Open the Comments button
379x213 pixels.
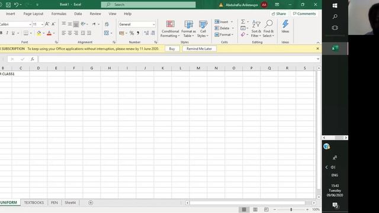pyautogui.click(x=304, y=14)
